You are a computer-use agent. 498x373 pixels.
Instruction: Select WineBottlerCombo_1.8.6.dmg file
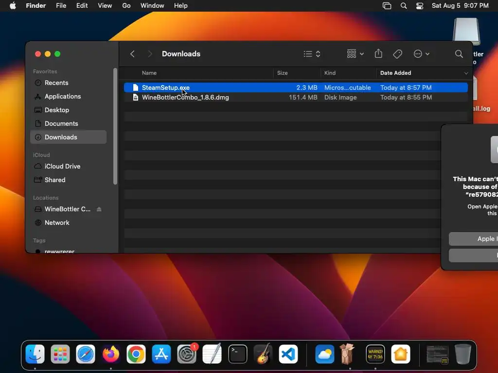pos(296,97)
